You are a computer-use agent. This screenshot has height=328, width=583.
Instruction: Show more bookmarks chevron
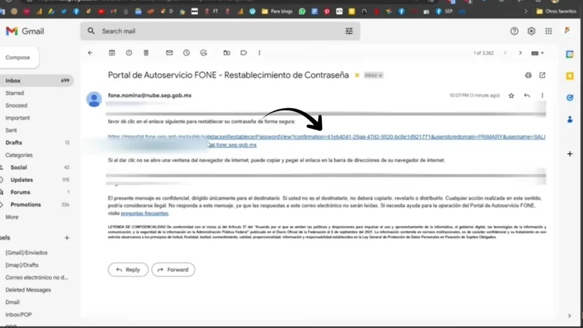tap(525, 11)
